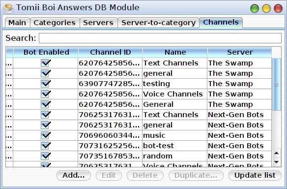
Task: Click the scrollbar up arrow
Action: pos(276,153)
